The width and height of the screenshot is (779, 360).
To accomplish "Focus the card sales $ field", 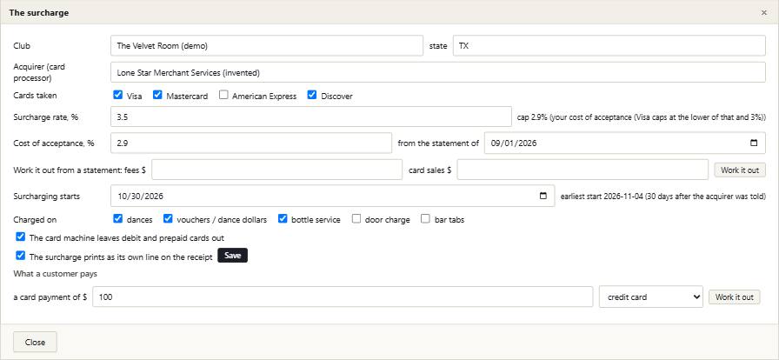I will (583, 170).
